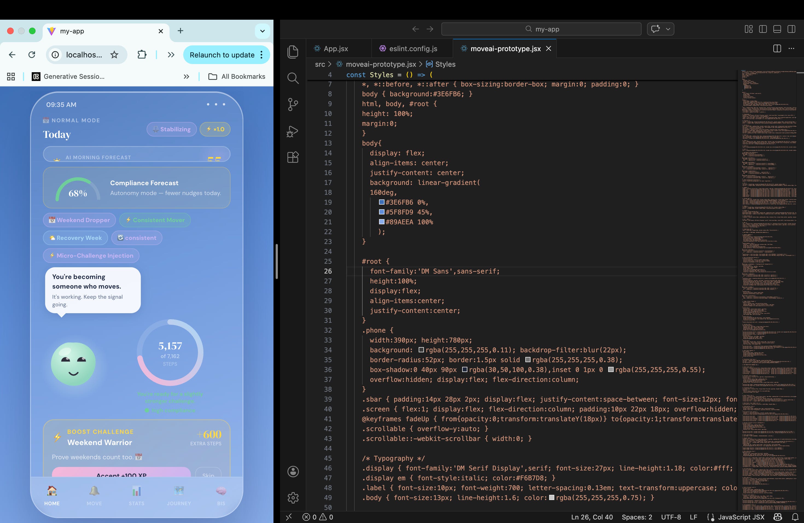This screenshot has width=804, height=523.
Task: Toggle the secondary side bar layout button
Action: tap(791, 29)
